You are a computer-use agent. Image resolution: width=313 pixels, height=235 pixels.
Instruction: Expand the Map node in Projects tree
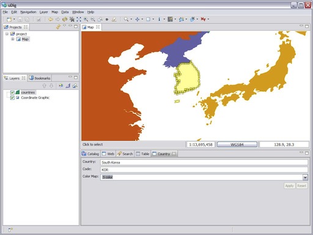(x=13, y=39)
